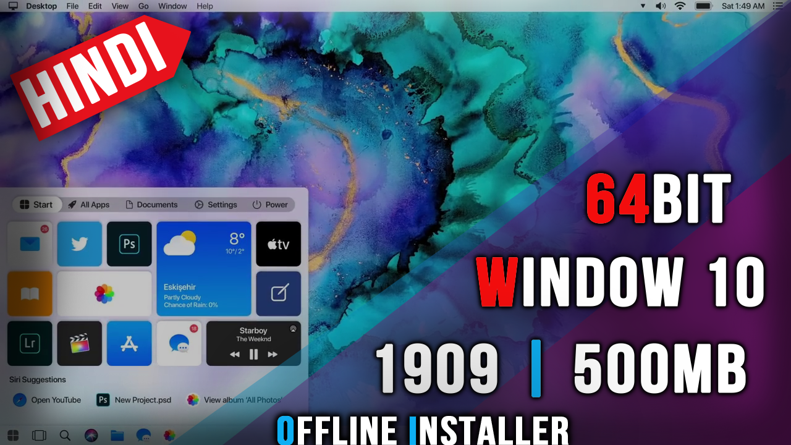The image size is (791, 445).
Task: Switch to the Documents tab
Action: pyautogui.click(x=151, y=205)
